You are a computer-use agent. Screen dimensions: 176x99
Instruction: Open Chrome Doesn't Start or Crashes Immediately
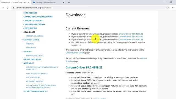tap(42, 68)
